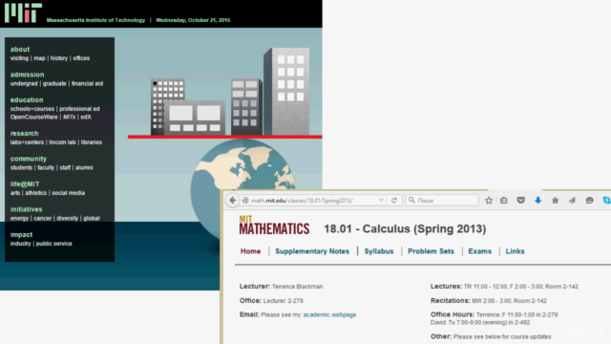Image resolution: width=611 pixels, height=344 pixels.
Task: Click labs+centers link
Action: coord(28,142)
